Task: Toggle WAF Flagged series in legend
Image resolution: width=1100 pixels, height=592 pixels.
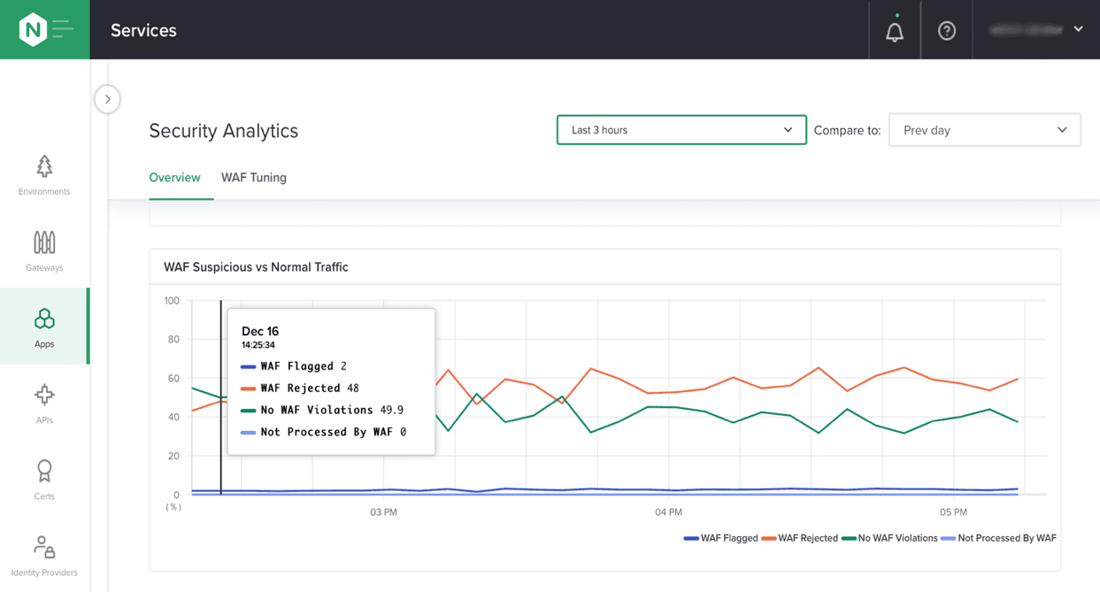Action: (x=721, y=538)
